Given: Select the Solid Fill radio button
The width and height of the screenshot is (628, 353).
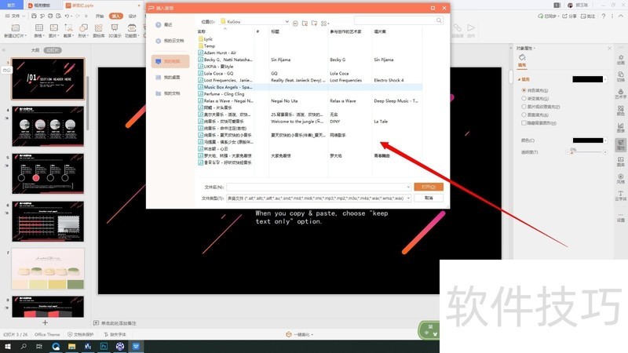Looking at the screenshot, I should coord(524,90).
